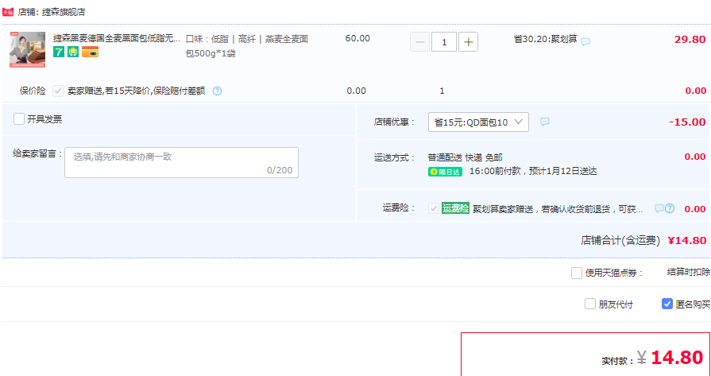Click the 口味 低脂 高纤 specification text
This screenshot has width=711, height=376.
[247, 46]
